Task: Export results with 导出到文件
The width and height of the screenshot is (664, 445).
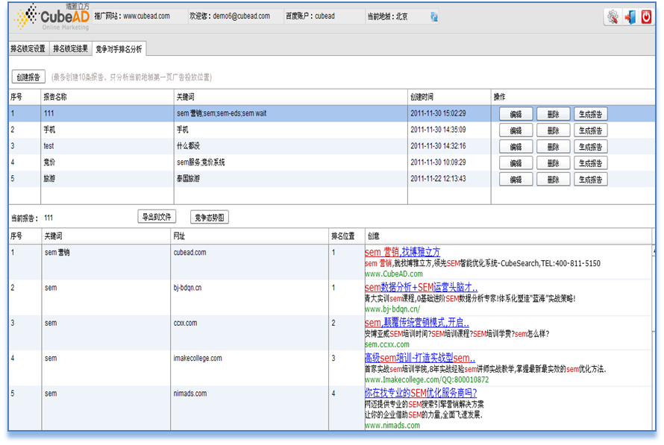Action: point(157,217)
